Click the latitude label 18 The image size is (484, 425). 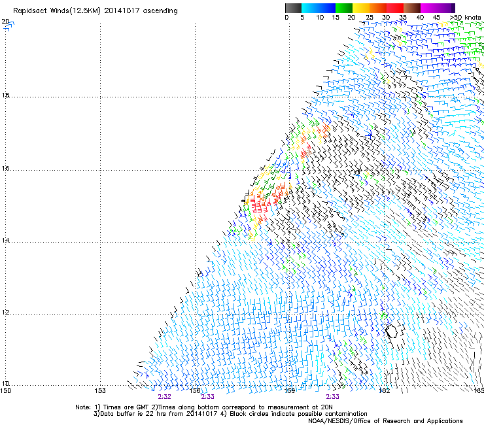[5, 95]
